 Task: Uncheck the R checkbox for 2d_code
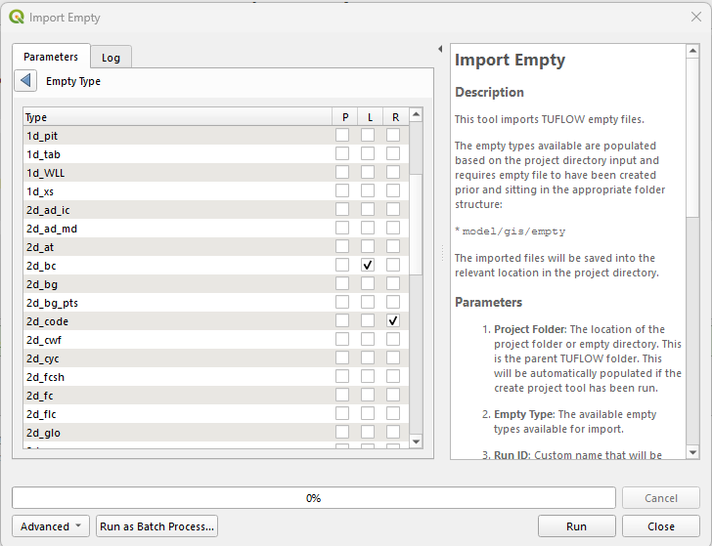[393, 321]
